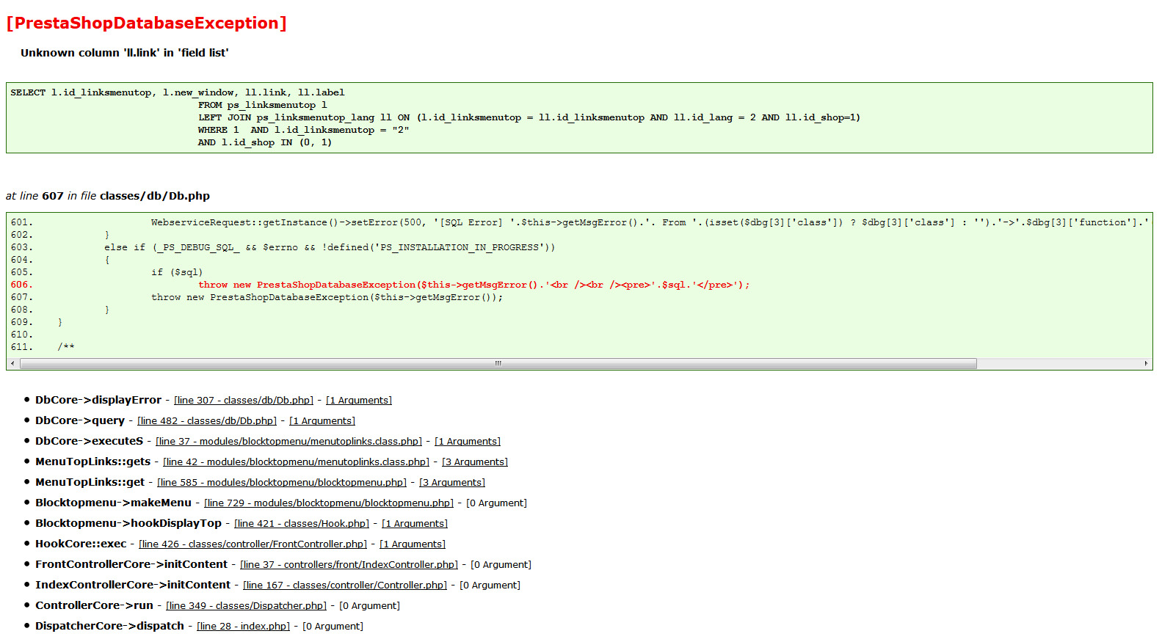
Task: Show 3 Arguments for MenuTopLinks::get
Action: 452,483
